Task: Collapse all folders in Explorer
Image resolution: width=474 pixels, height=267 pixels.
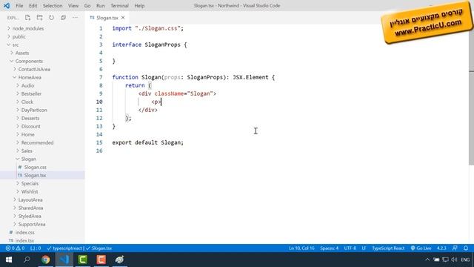Action: (63, 18)
